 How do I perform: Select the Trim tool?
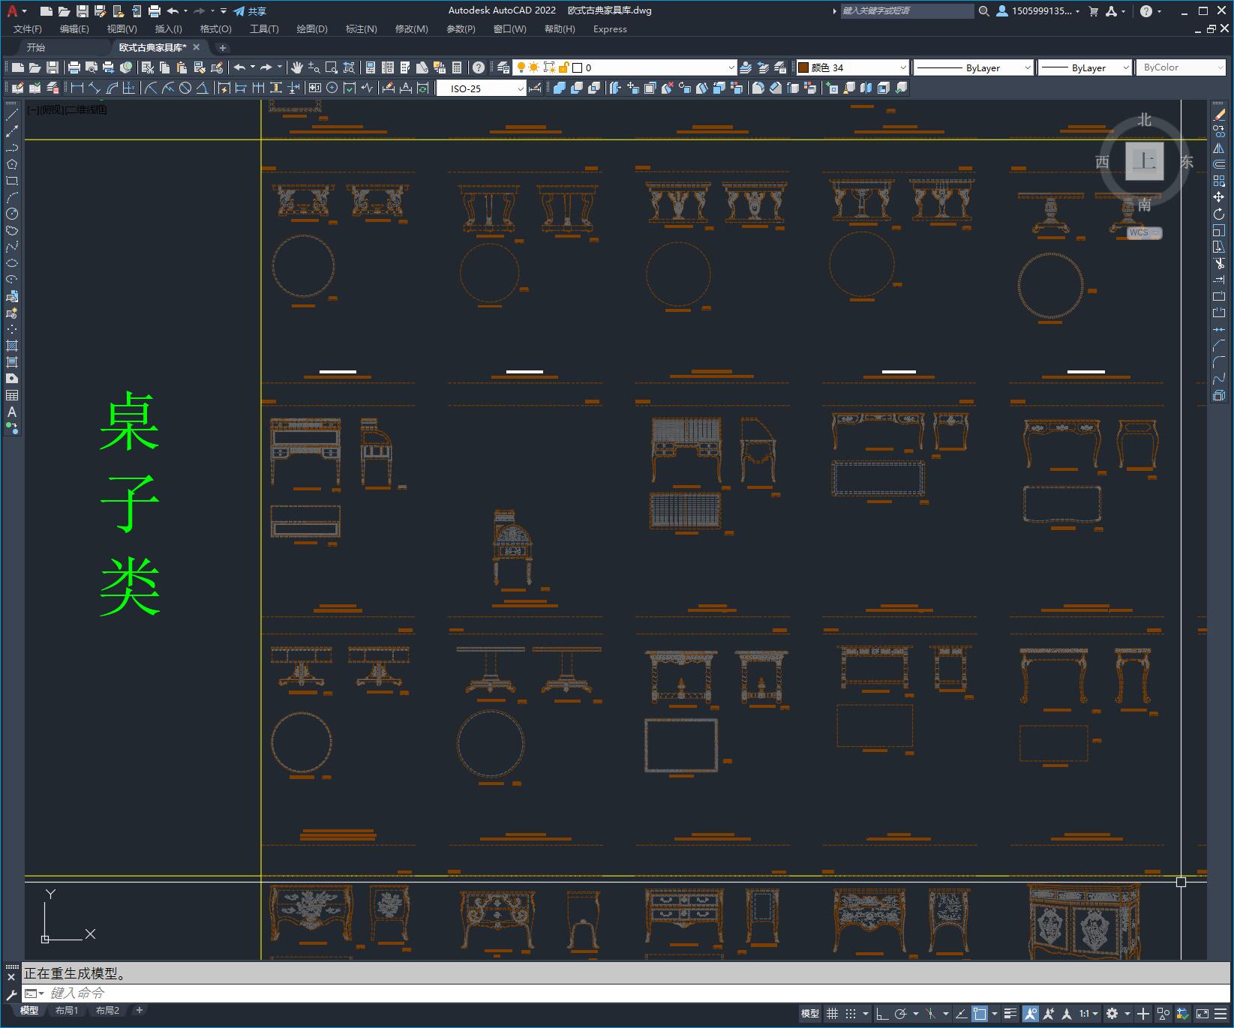coord(1219,263)
